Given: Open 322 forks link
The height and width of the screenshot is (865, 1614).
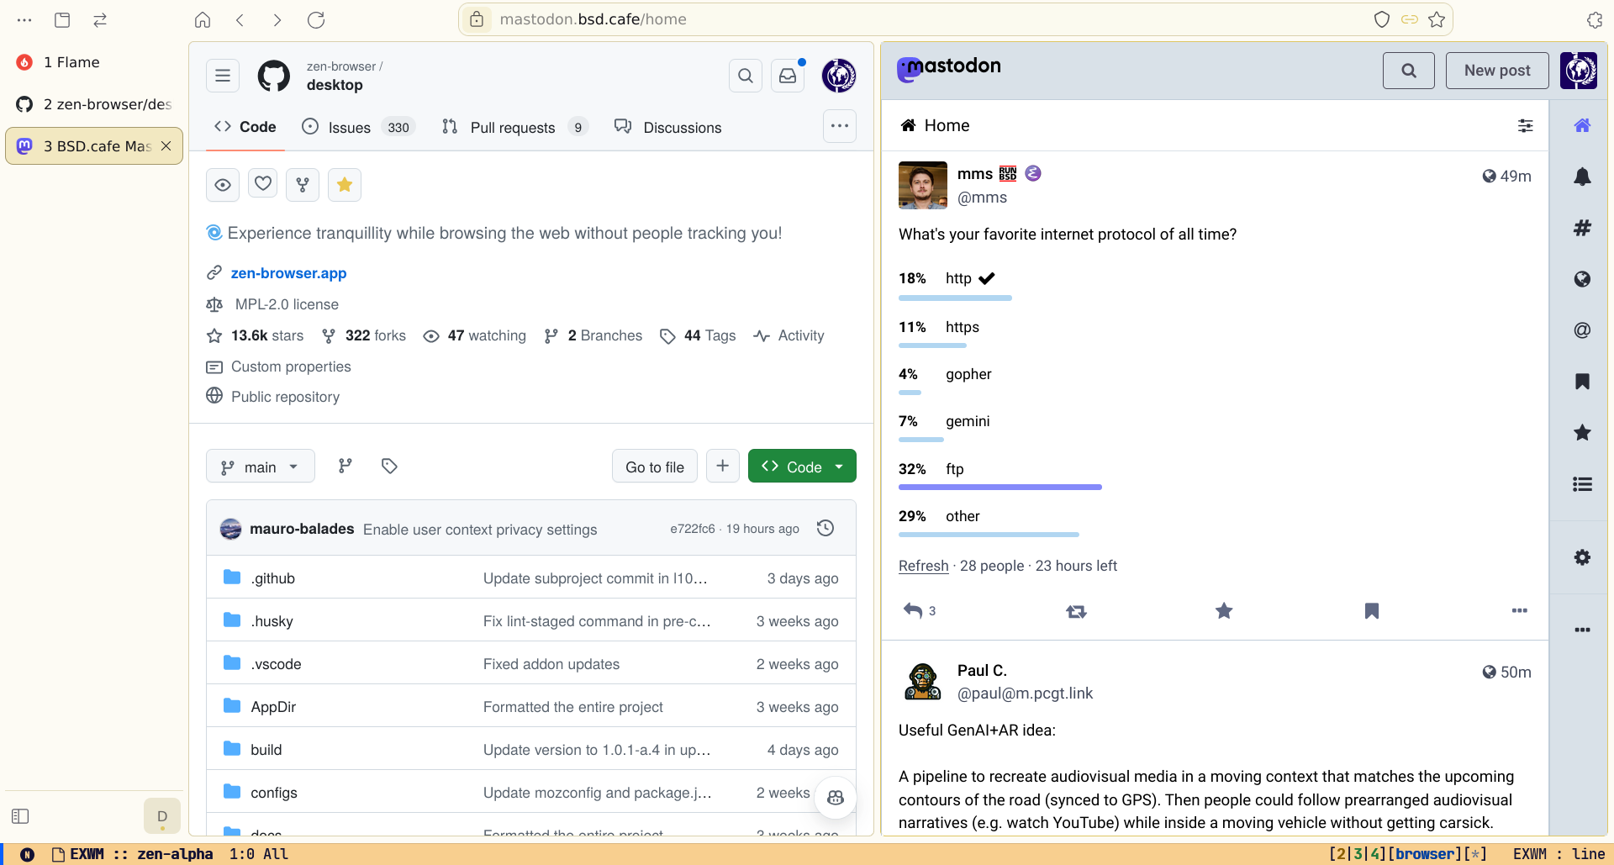Looking at the screenshot, I should [364, 335].
